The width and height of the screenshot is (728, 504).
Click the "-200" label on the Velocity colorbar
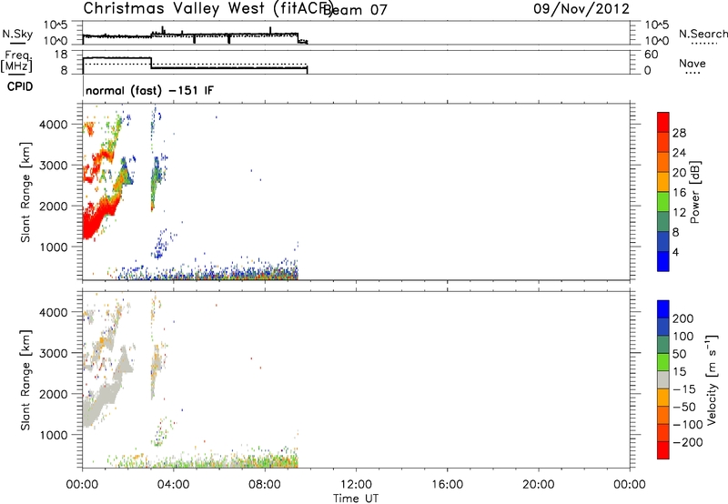click(x=688, y=442)
